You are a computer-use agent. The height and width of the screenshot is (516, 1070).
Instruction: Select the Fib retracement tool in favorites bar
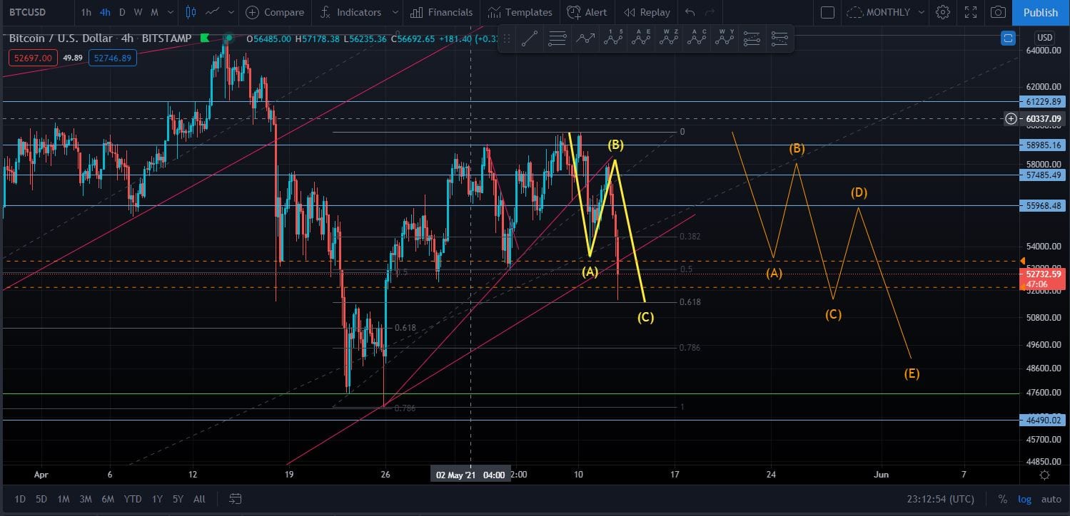coord(557,39)
